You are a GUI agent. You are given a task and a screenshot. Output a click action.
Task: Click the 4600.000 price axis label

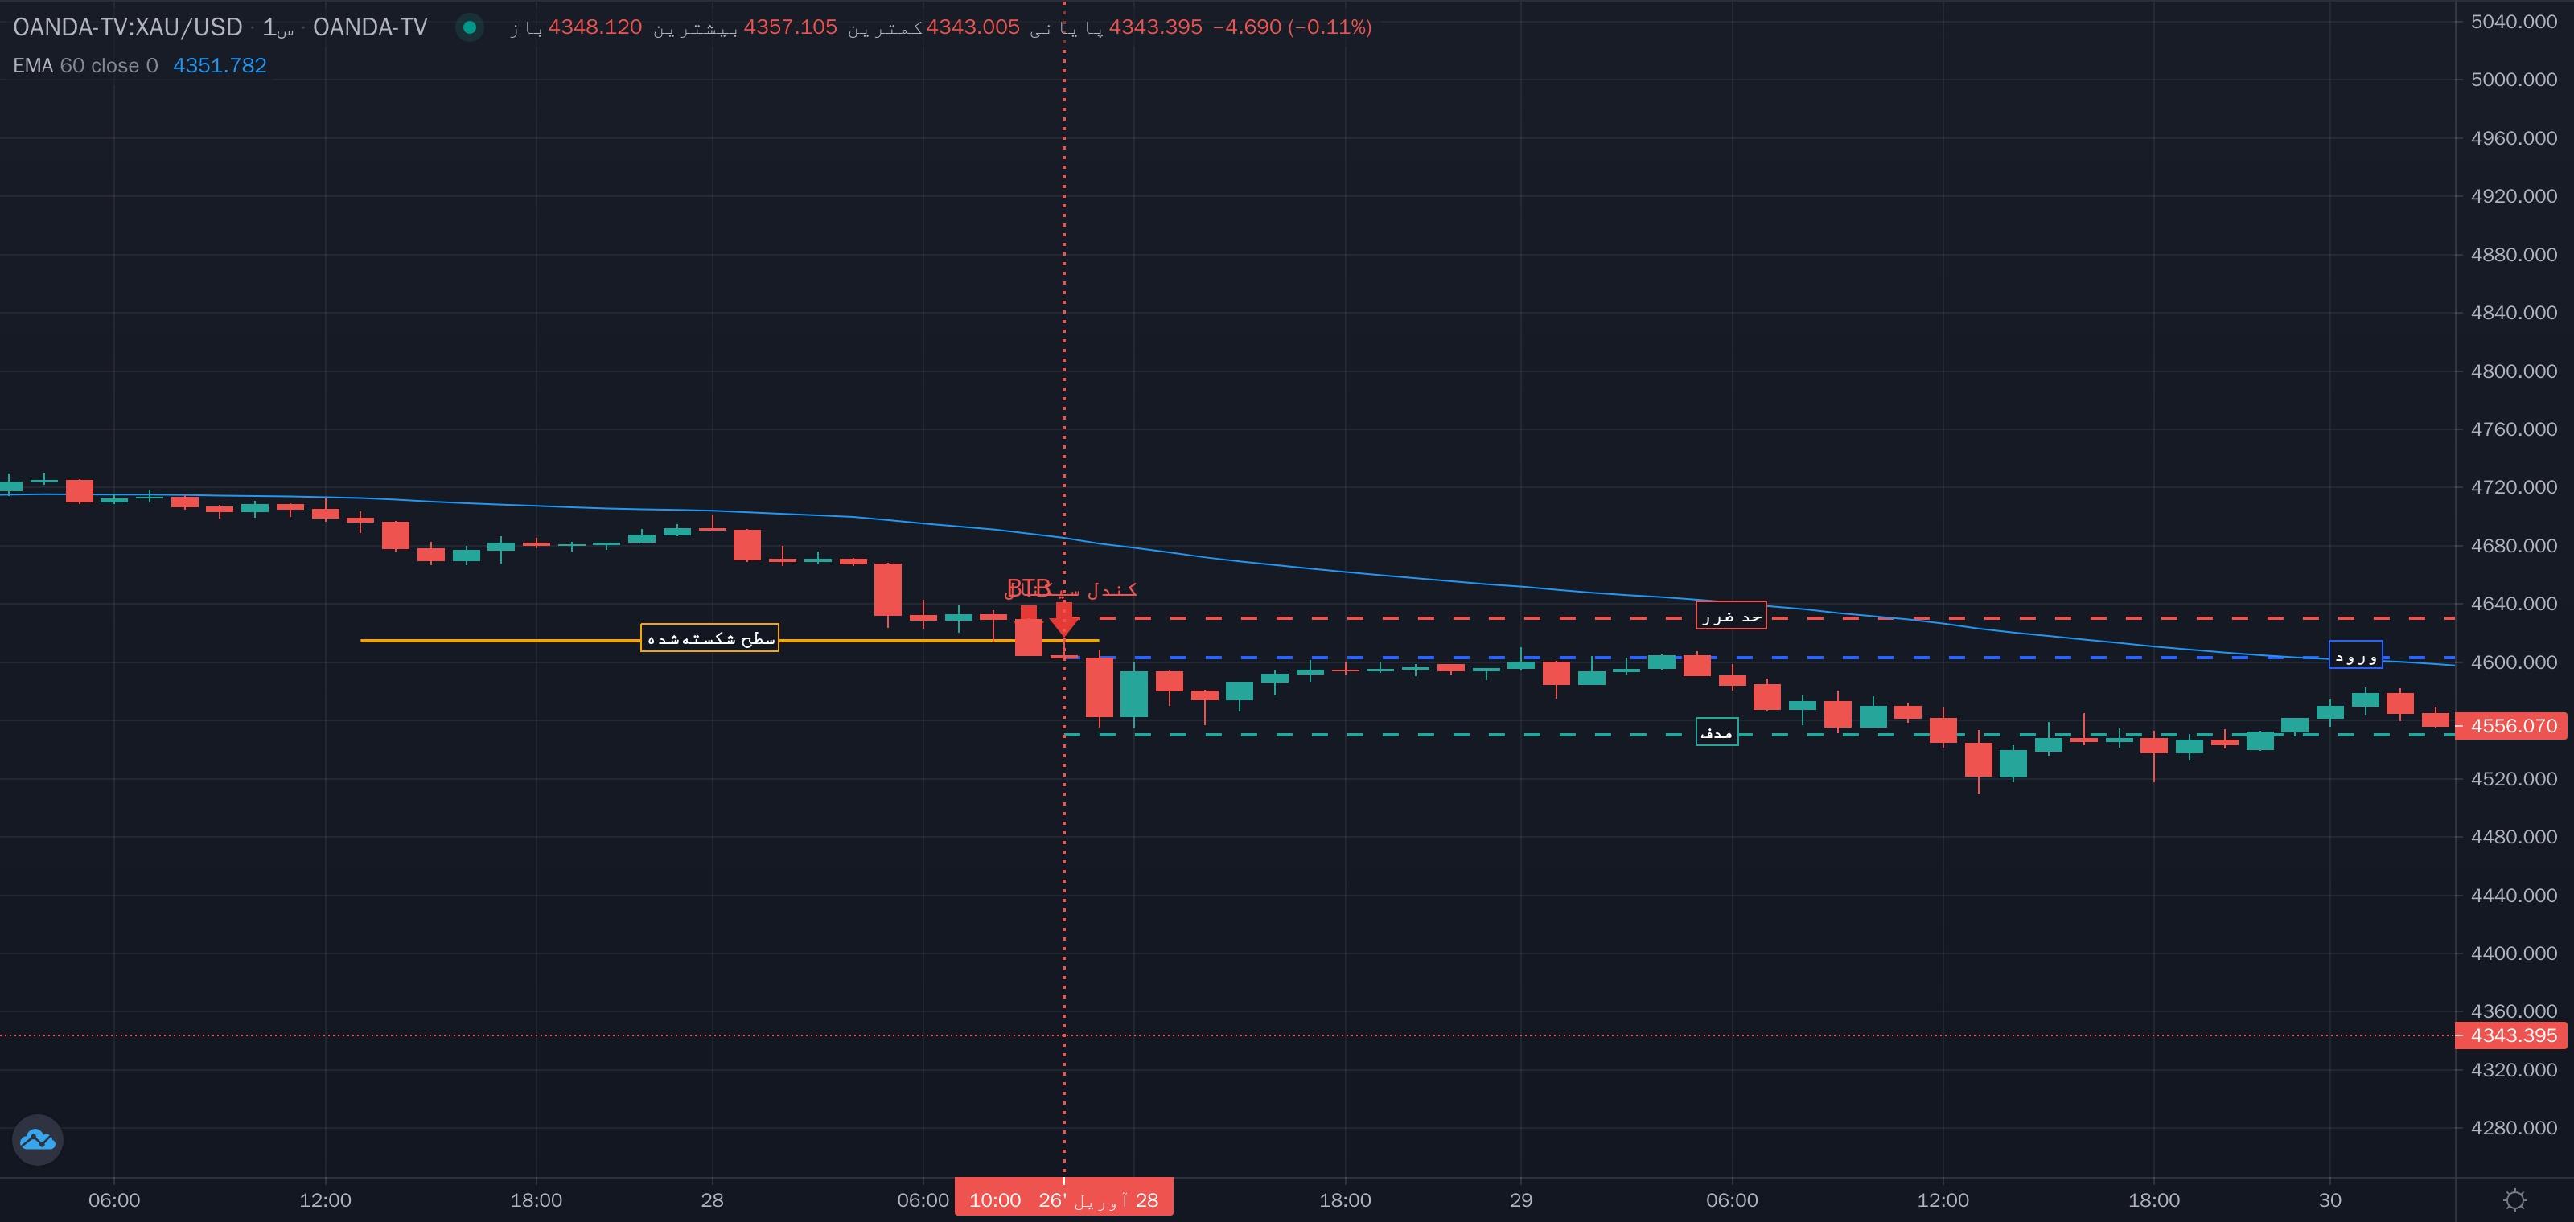[x=2513, y=662]
